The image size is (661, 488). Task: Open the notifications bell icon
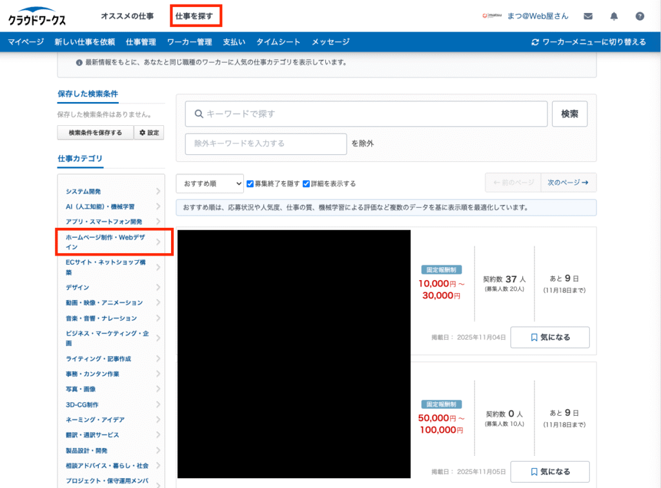click(x=614, y=16)
